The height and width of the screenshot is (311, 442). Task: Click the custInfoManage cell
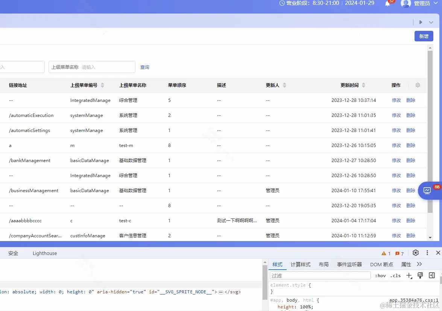coord(88,235)
